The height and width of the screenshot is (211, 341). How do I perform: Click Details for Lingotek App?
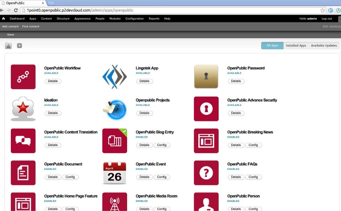coord(144,81)
